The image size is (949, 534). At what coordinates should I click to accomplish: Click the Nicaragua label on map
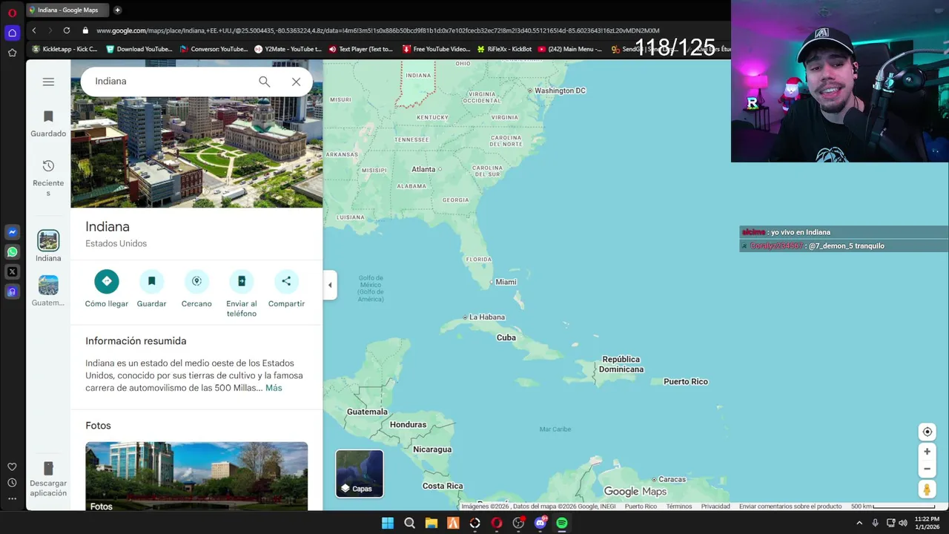[x=432, y=449]
